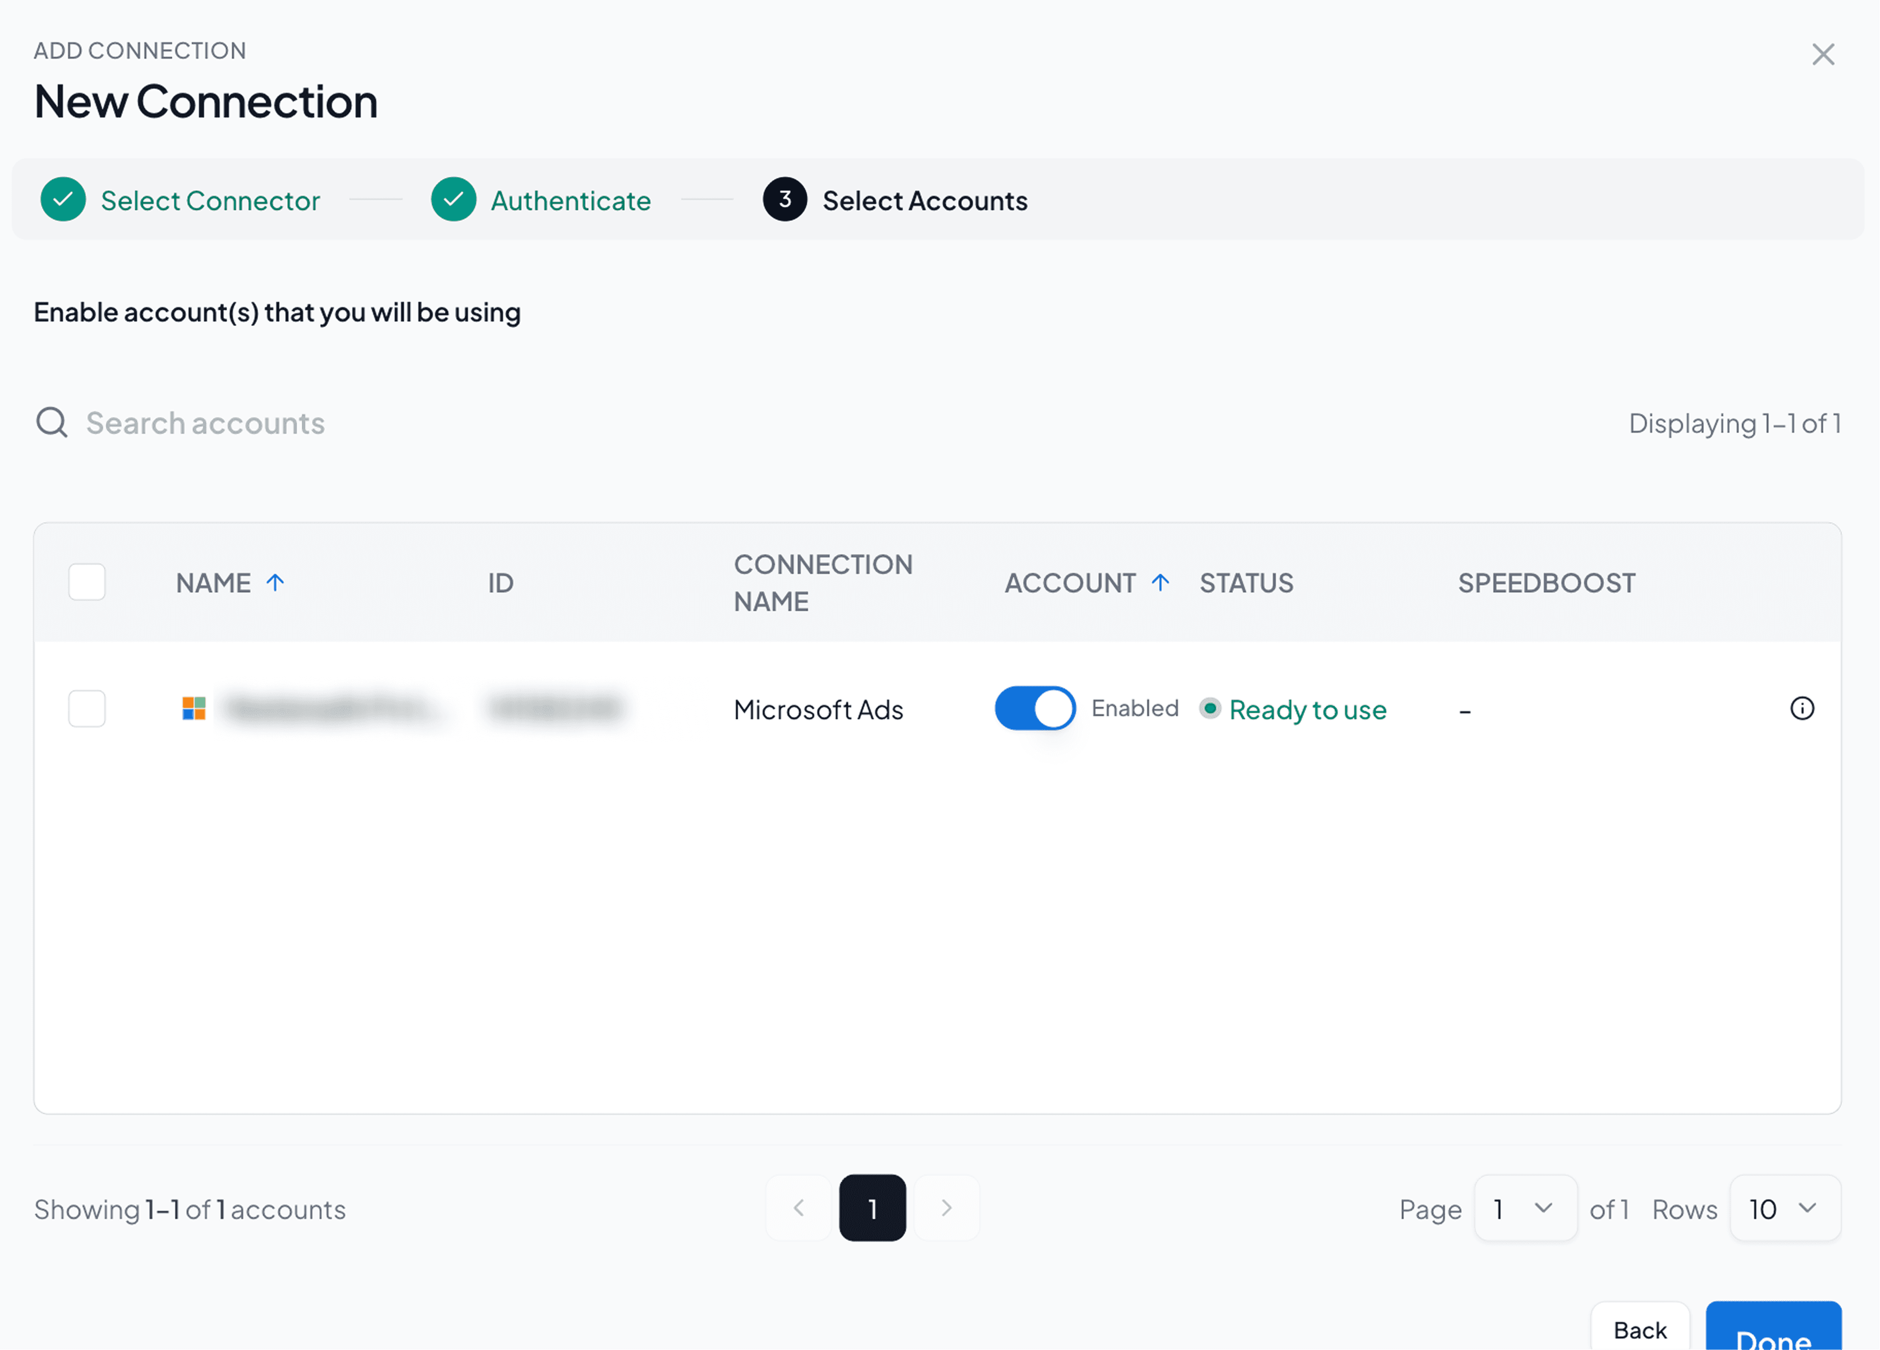Click page 1 pagination button
The height and width of the screenshot is (1350, 1880).
872,1208
